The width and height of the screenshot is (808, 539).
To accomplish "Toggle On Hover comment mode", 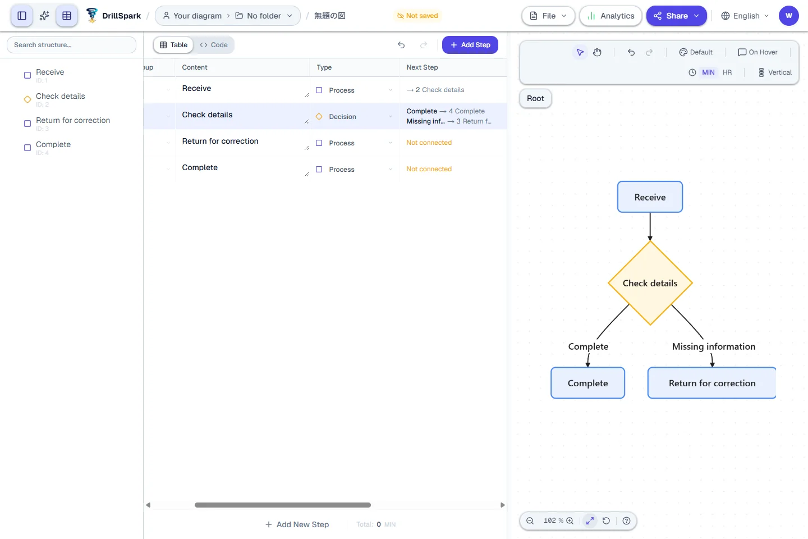I will (x=757, y=52).
